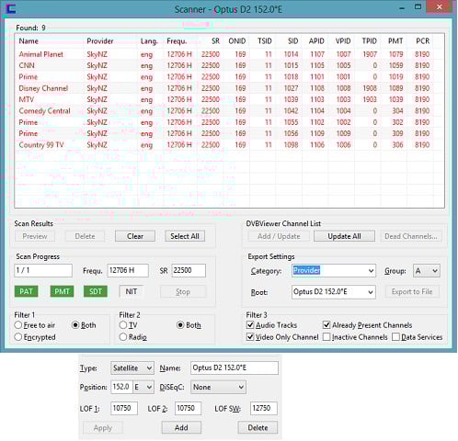Click the Update All button
This screenshot has height=441, width=458.
[344, 236]
